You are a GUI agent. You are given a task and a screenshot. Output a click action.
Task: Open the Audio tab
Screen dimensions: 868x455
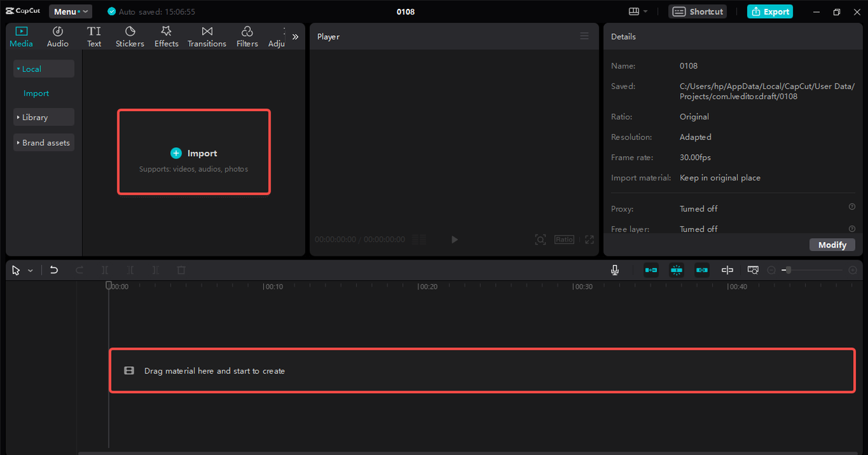[x=58, y=37]
